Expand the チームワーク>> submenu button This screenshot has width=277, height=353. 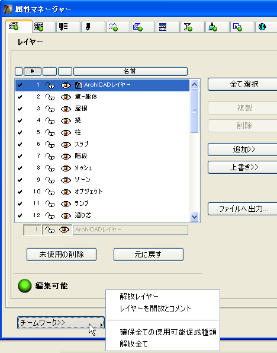61,323
